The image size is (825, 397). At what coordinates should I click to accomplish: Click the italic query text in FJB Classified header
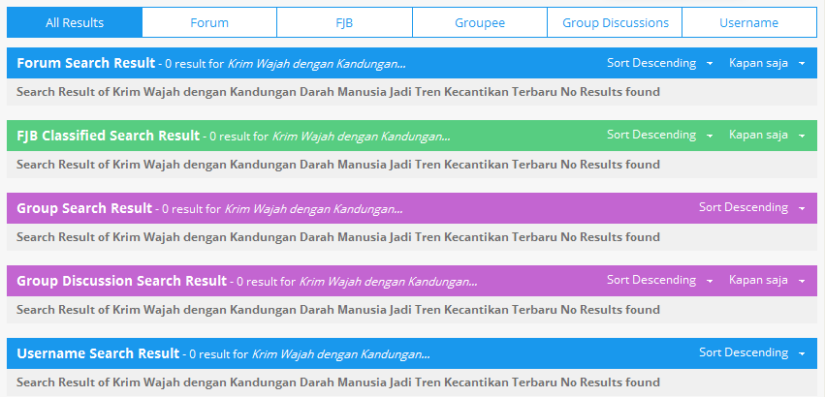click(361, 137)
